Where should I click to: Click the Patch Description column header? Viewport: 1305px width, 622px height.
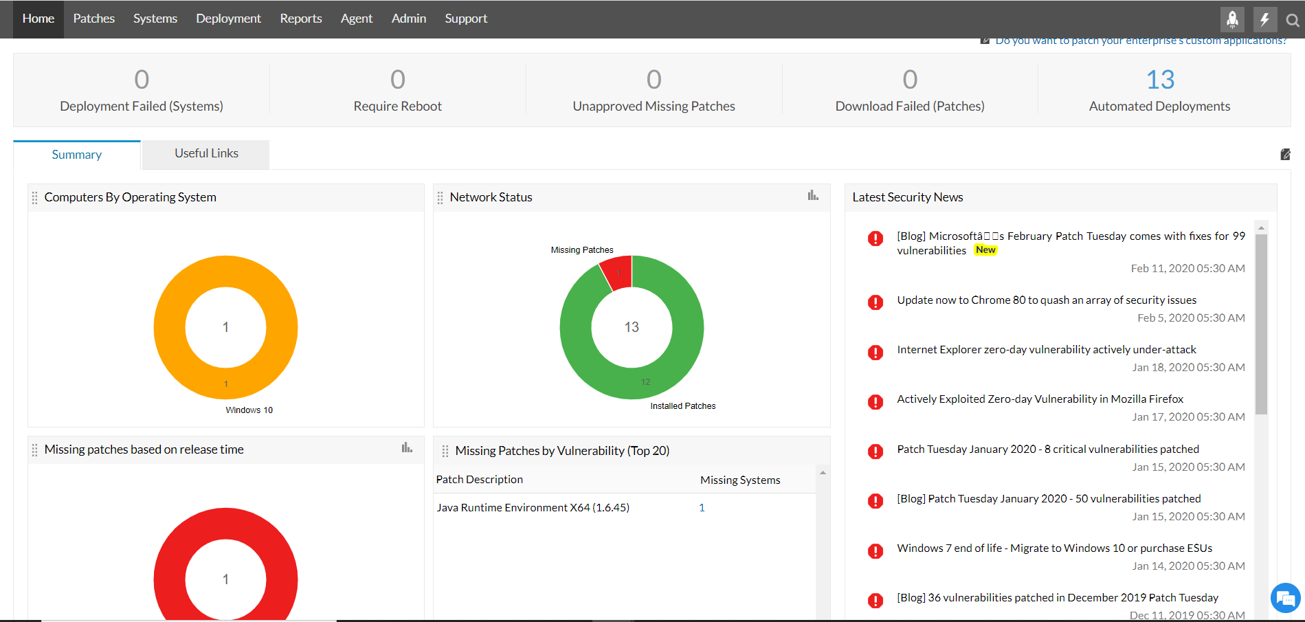point(480,480)
